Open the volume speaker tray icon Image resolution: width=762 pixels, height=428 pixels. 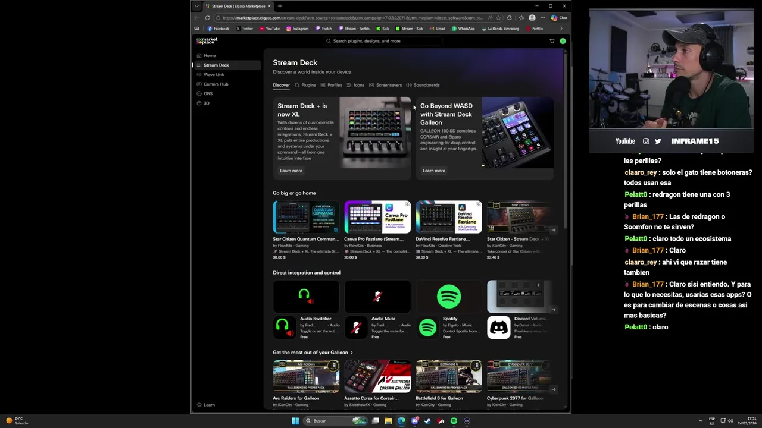tap(730, 421)
